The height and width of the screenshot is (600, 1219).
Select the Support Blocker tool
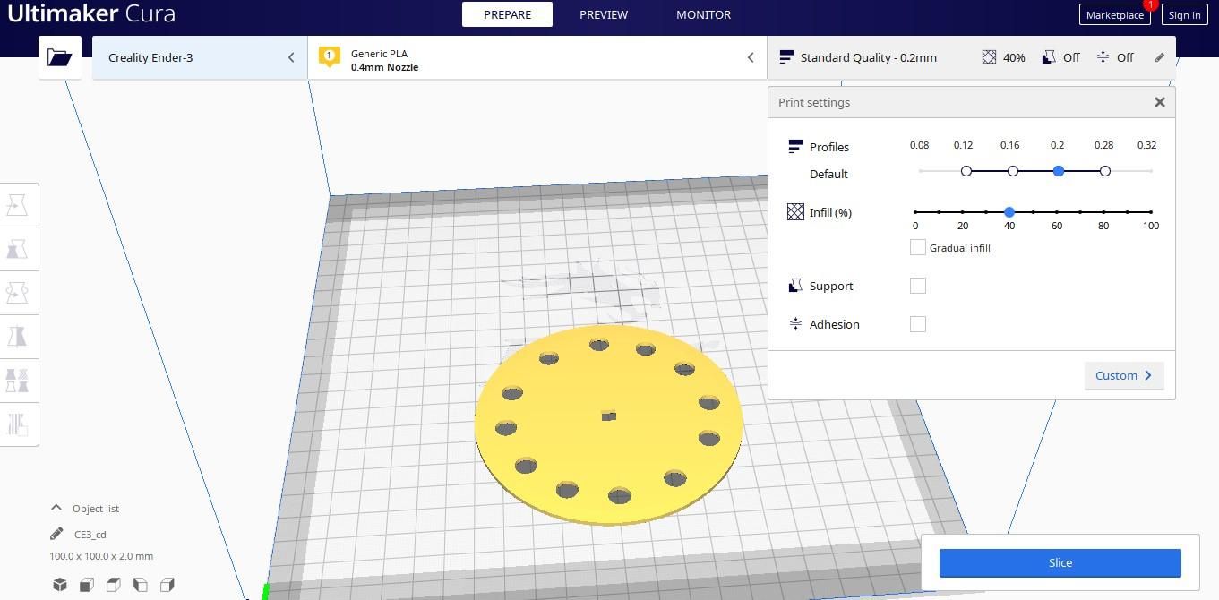17,424
